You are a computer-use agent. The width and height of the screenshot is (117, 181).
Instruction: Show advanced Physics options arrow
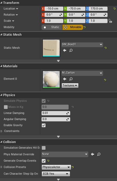click(58, 137)
